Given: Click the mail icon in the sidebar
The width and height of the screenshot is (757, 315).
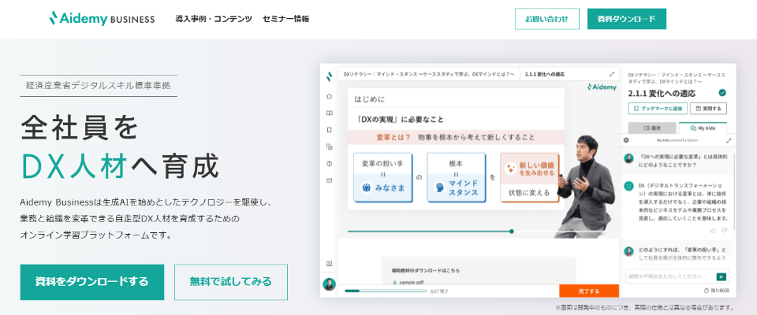Looking at the screenshot, I should click(330, 180).
